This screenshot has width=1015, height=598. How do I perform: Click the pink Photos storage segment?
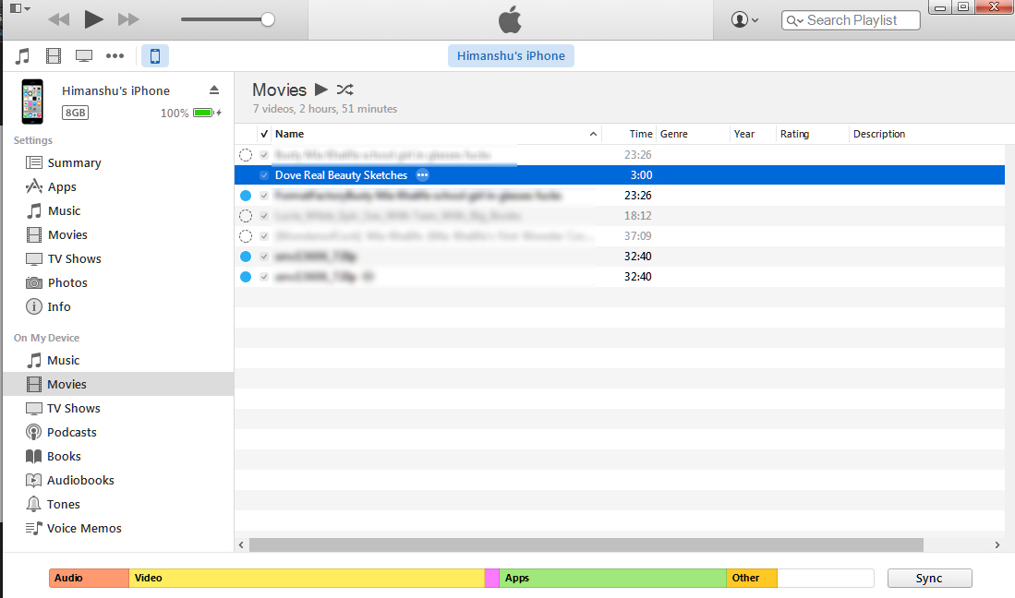click(x=492, y=578)
